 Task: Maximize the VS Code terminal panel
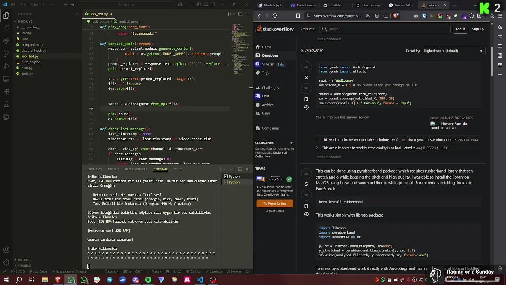pyautogui.click(x=240, y=169)
